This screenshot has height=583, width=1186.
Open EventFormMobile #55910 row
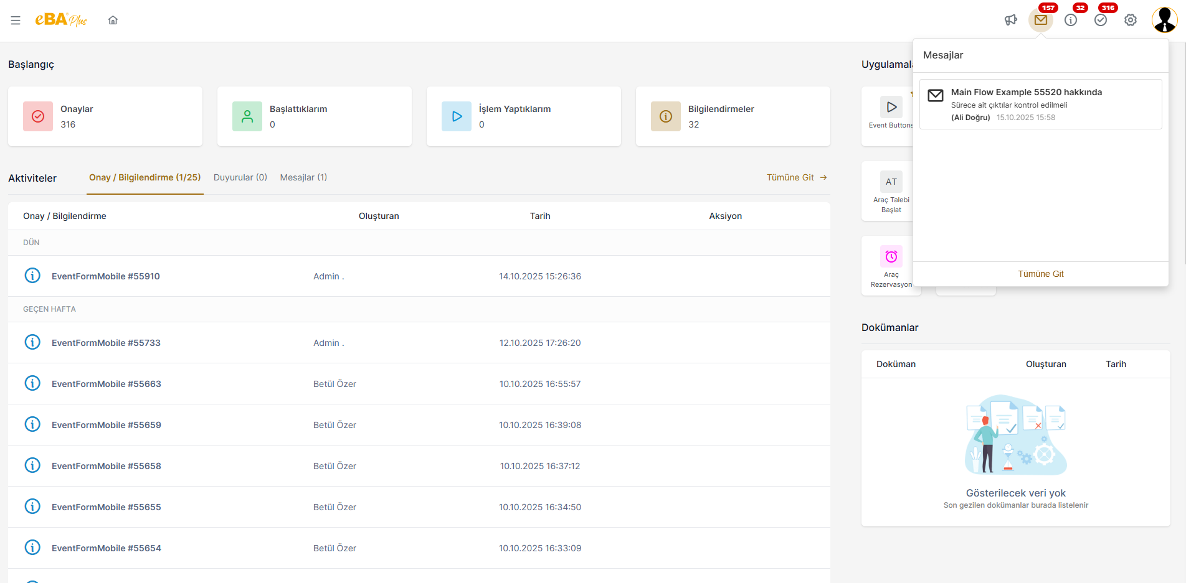[x=106, y=276]
